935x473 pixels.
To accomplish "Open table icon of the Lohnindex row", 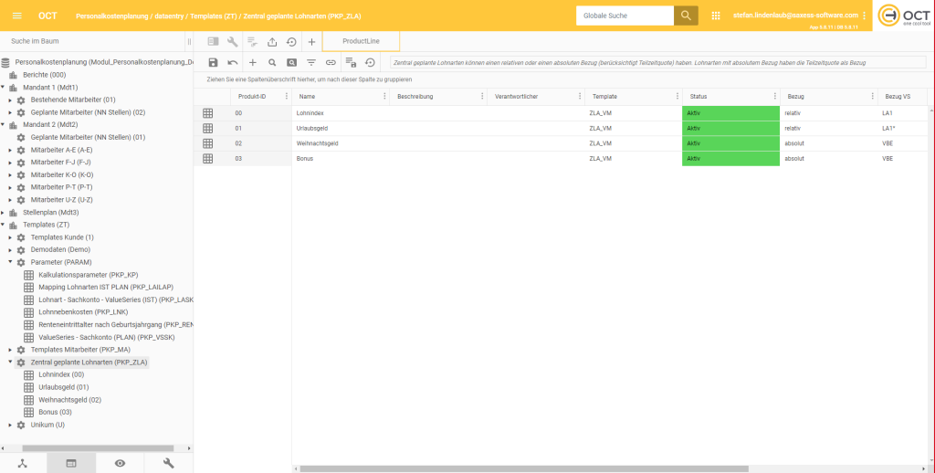I will [x=207, y=112].
